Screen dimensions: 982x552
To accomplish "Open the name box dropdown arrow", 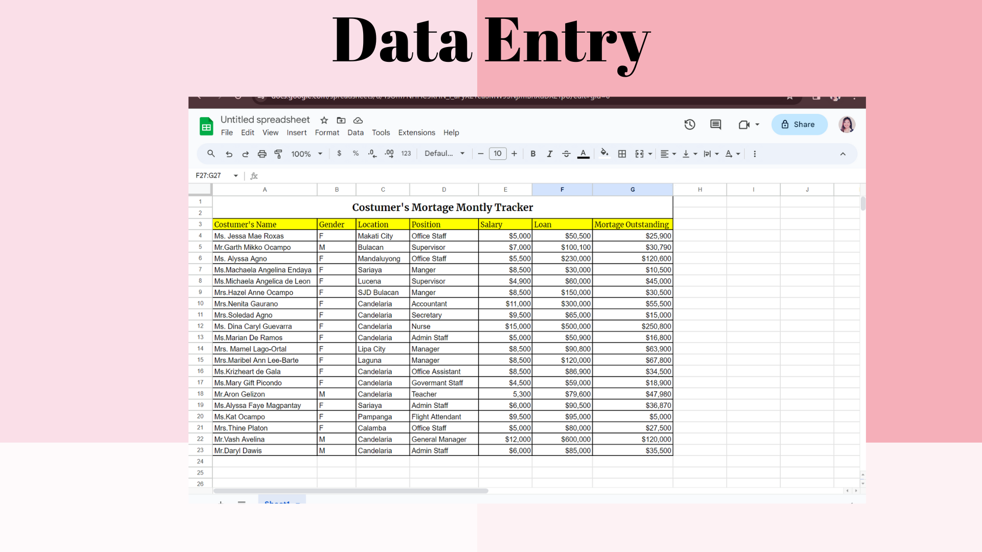I will click(236, 176).
